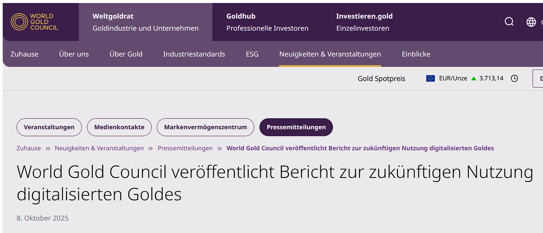
Task: Click the date 8. Oktober 2025
Action: point(43,218)
